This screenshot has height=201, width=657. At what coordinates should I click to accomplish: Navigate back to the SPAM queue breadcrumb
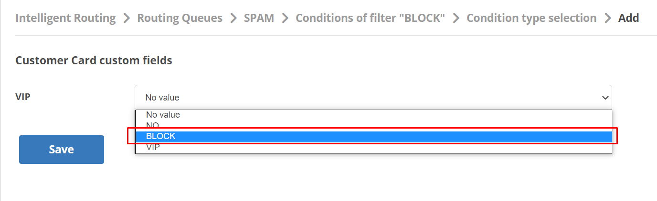[x=259, y=18]
